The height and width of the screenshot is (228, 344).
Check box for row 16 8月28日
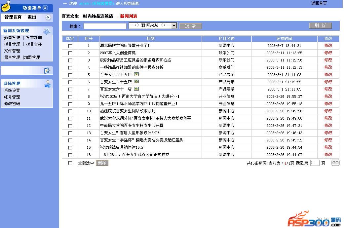pos(70,155)
